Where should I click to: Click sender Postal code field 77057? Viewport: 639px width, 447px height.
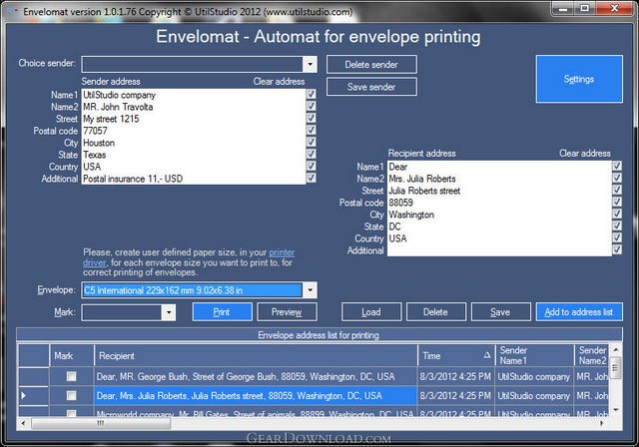click(194, 131)
